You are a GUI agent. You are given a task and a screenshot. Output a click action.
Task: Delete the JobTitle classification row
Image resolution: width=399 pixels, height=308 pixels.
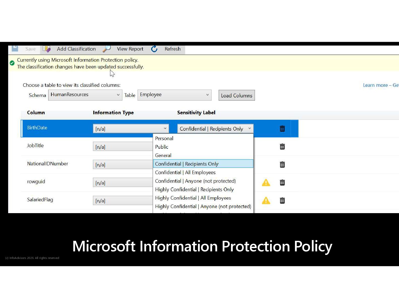pos(282,146)
